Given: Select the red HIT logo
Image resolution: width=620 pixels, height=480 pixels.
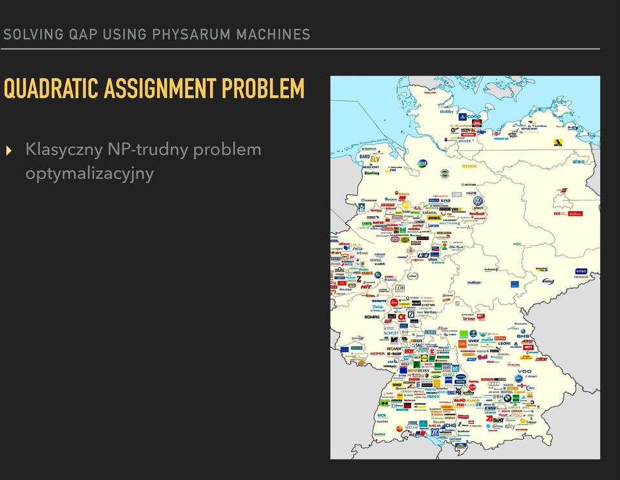Looking at the screenshot, I should (x=365, y=287).
